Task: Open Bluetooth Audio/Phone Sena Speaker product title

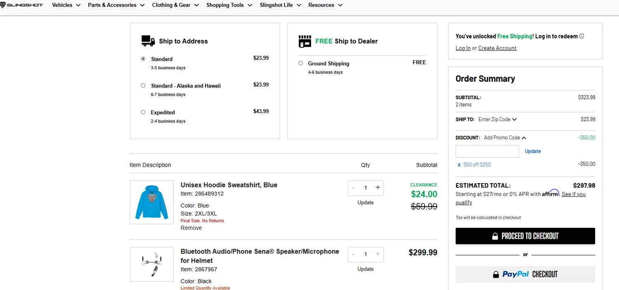Action: coord(260,256)
